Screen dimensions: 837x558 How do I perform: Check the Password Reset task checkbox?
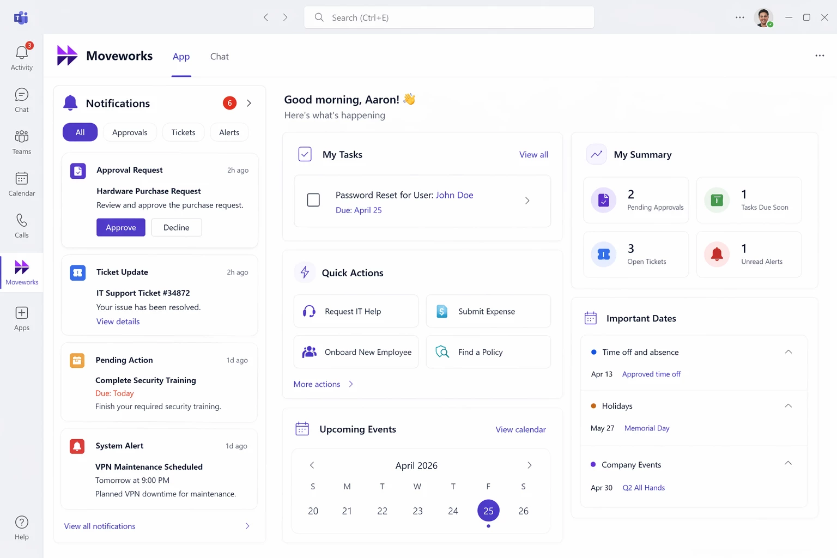pos(313,200)
